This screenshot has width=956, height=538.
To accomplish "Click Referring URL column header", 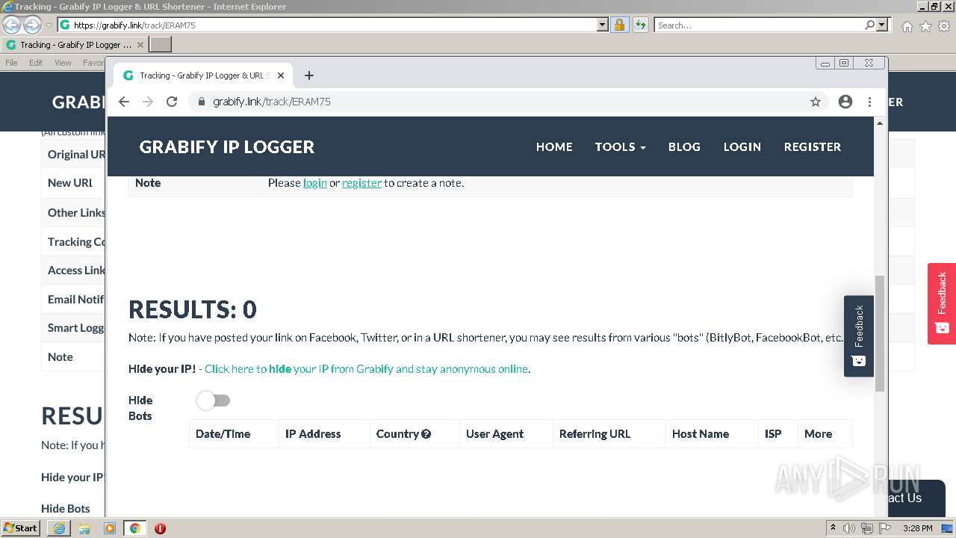I will (x=609, y=434).
